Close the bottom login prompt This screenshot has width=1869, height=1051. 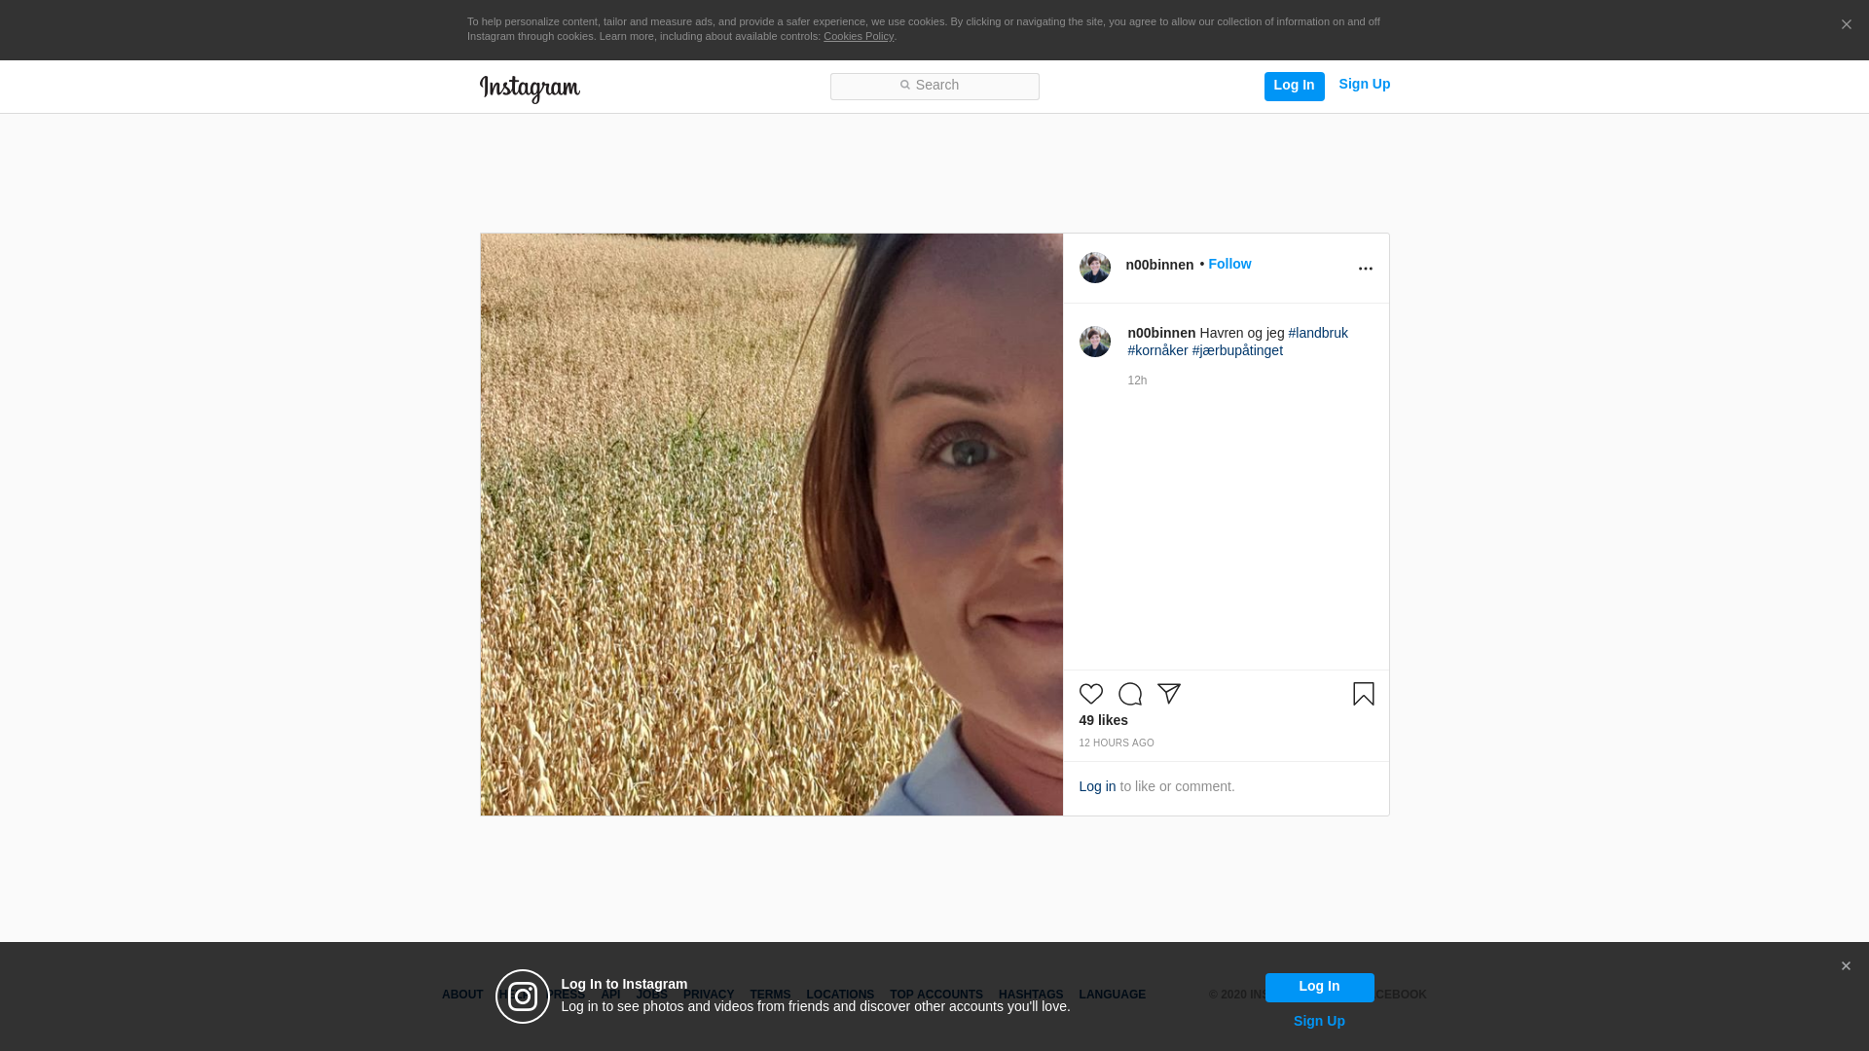pos(1846,966)
